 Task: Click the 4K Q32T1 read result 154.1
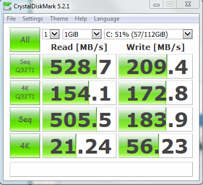pyautogui.click(x=79, y=93)
